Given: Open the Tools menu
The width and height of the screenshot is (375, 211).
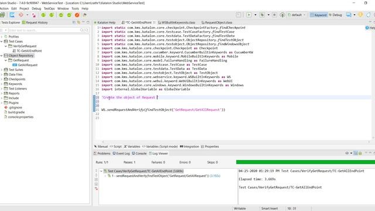Looking at the screenshot, I should coord(75,8).
